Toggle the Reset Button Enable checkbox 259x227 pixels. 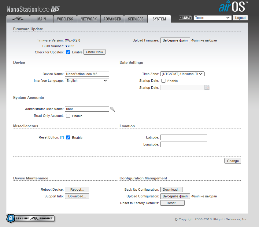click(x=68, y=138)
